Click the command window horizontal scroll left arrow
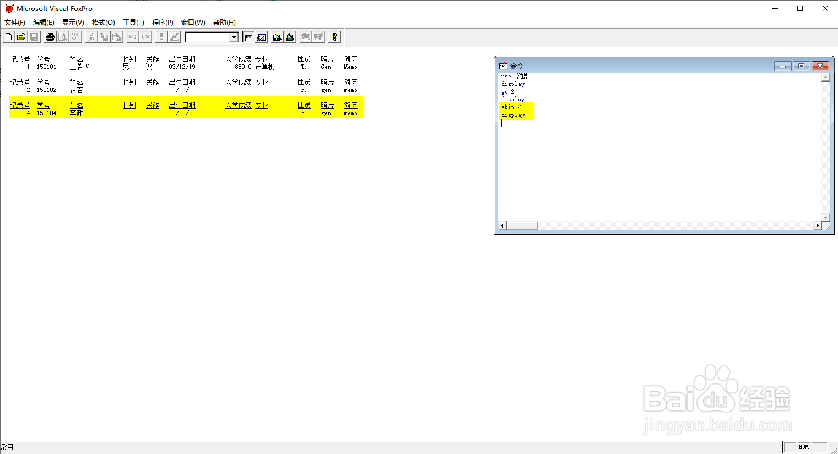 click(x=502, y=226)
